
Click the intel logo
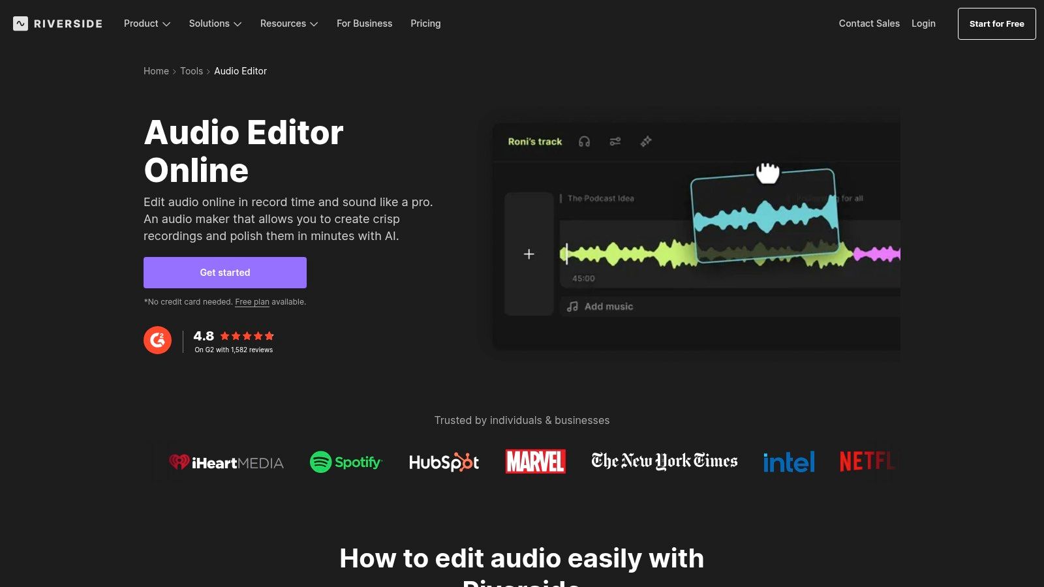789,462
